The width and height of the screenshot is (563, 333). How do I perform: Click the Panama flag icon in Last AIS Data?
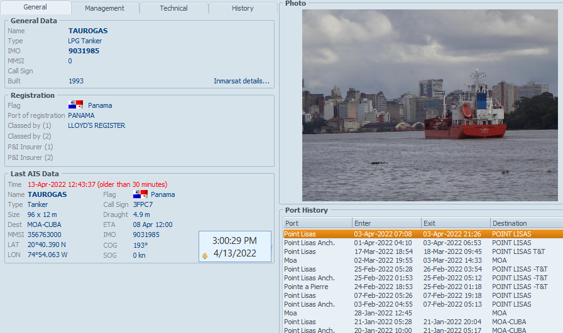pyautogui.click(x=140, y=194)
